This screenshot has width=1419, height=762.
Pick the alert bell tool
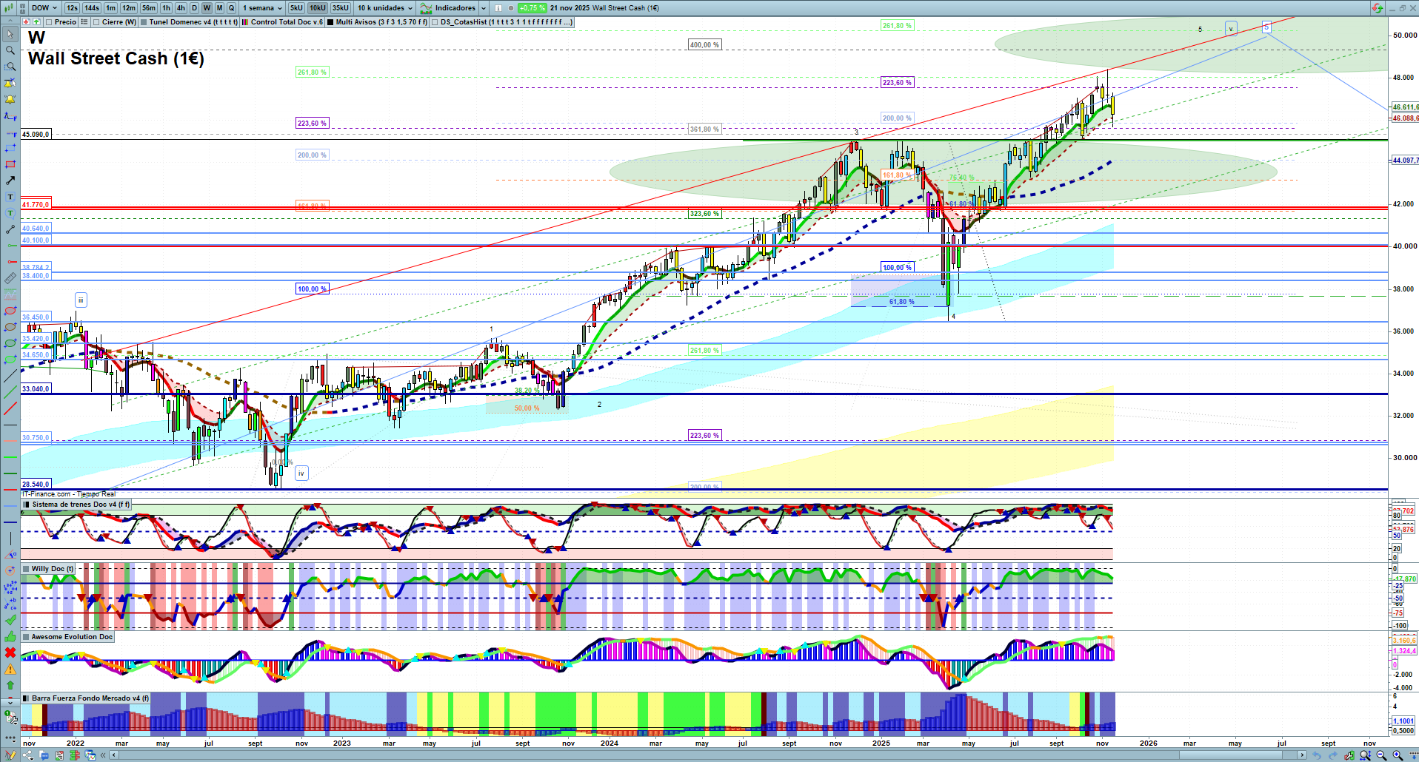point(10,99)
